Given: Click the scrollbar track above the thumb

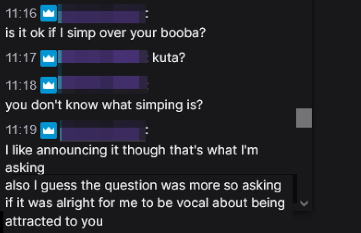Looking at the screenshot, I should point(304,51).
